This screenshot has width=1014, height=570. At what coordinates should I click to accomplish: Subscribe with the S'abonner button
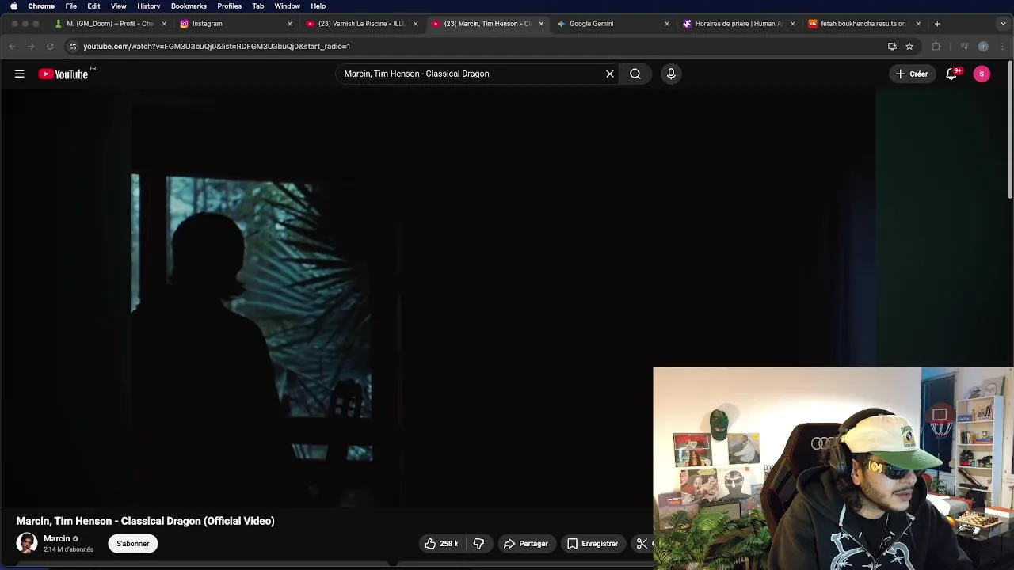coord(133,544)
